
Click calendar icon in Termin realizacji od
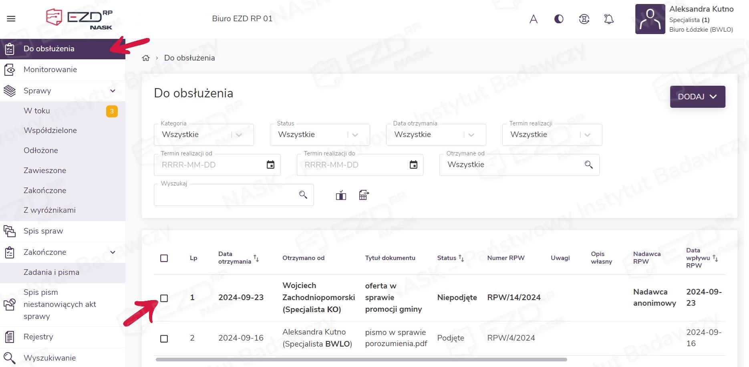tap(270, 165)
